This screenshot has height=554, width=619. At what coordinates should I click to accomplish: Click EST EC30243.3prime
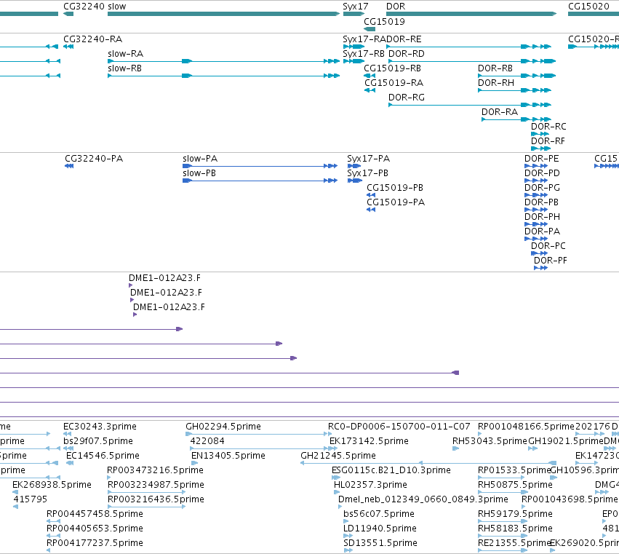67,434
